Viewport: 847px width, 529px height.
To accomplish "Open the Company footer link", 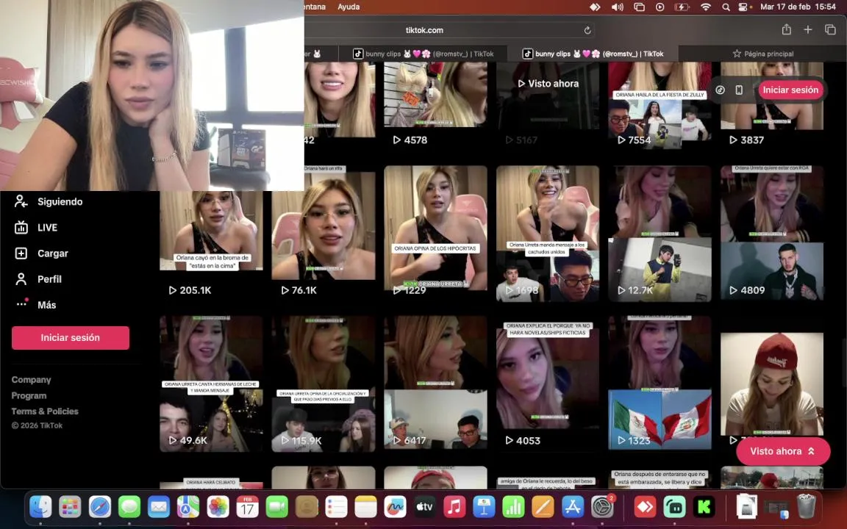I will (32, 380).
